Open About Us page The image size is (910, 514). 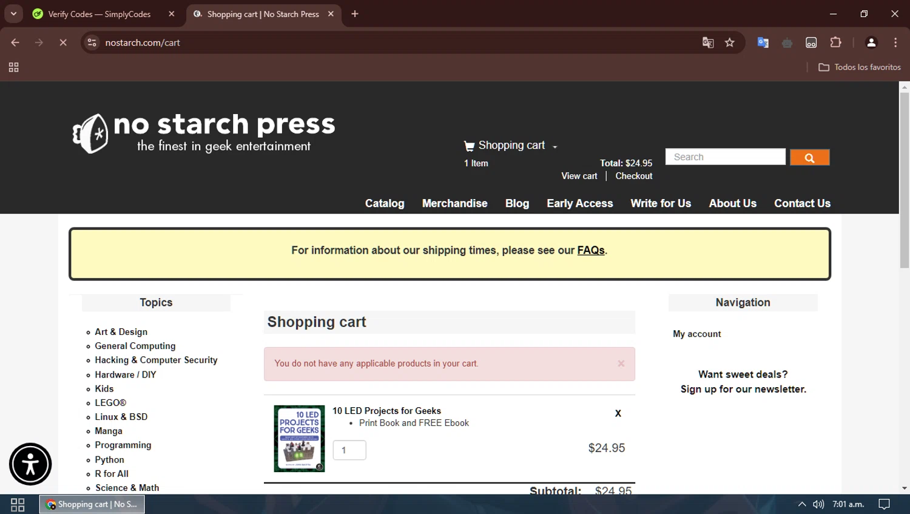pos(733,203)
